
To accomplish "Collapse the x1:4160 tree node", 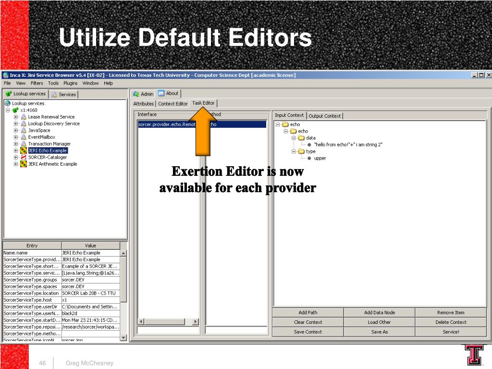I will pos(8,110).
